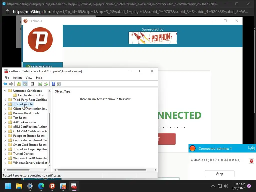Expand the Trusted People node

(5, 104)
